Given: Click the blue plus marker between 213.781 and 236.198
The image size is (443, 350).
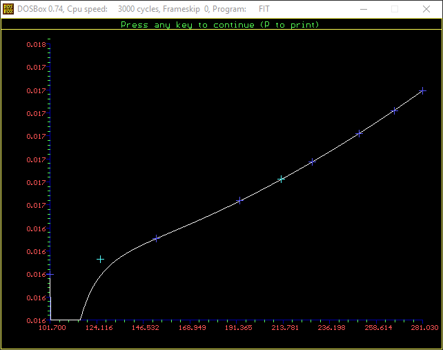Looking at the screenshot, I should pos(312,162).
